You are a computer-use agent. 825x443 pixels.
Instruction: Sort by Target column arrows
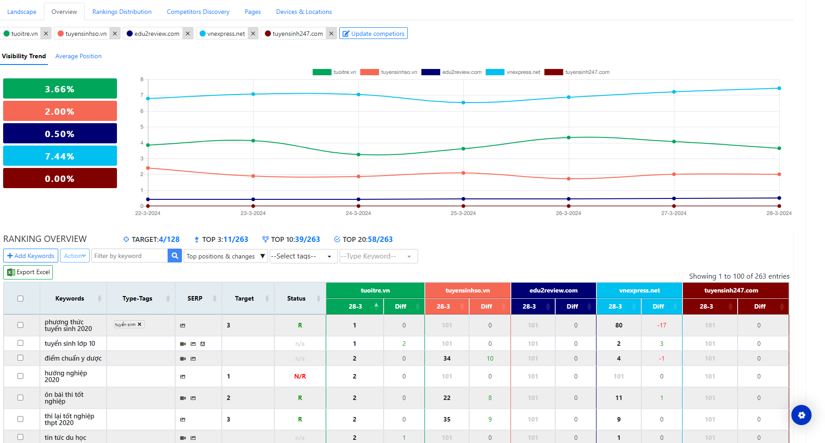[x=267, y=299]
